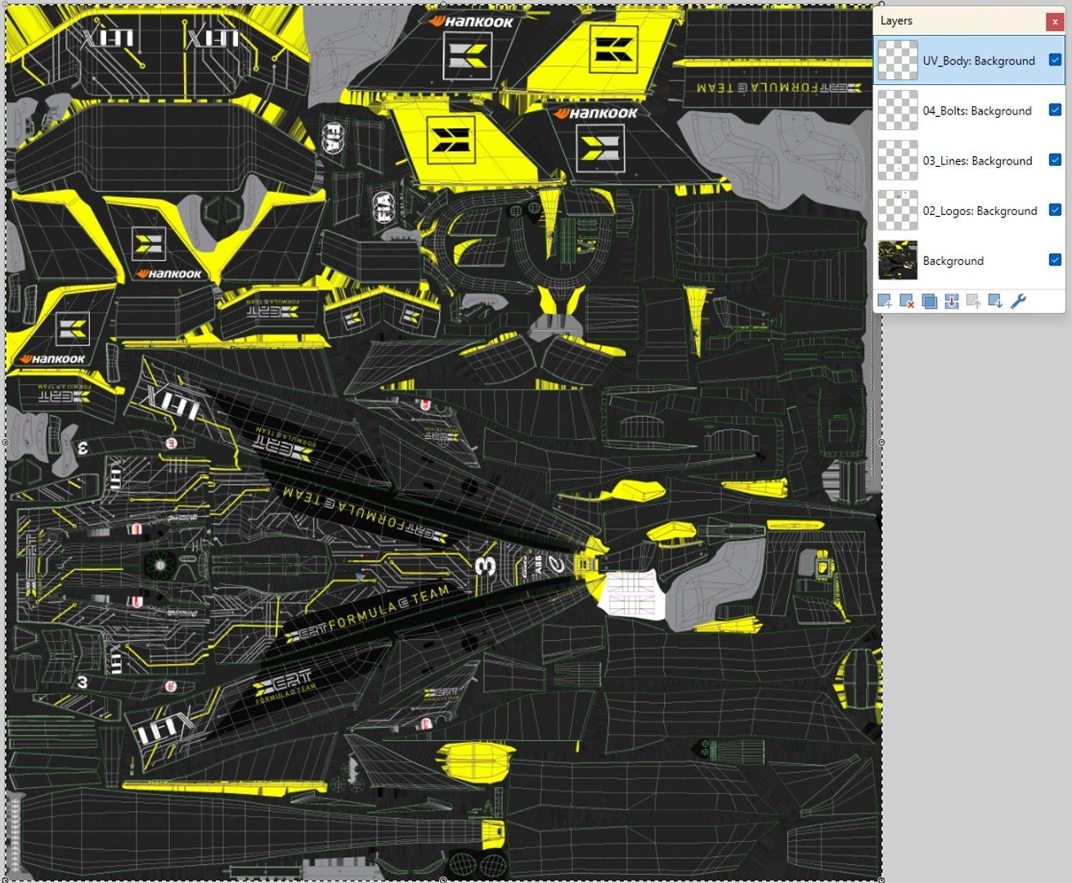
Task: Duplicate the selected layer
Action: click(x=929, y=302)
